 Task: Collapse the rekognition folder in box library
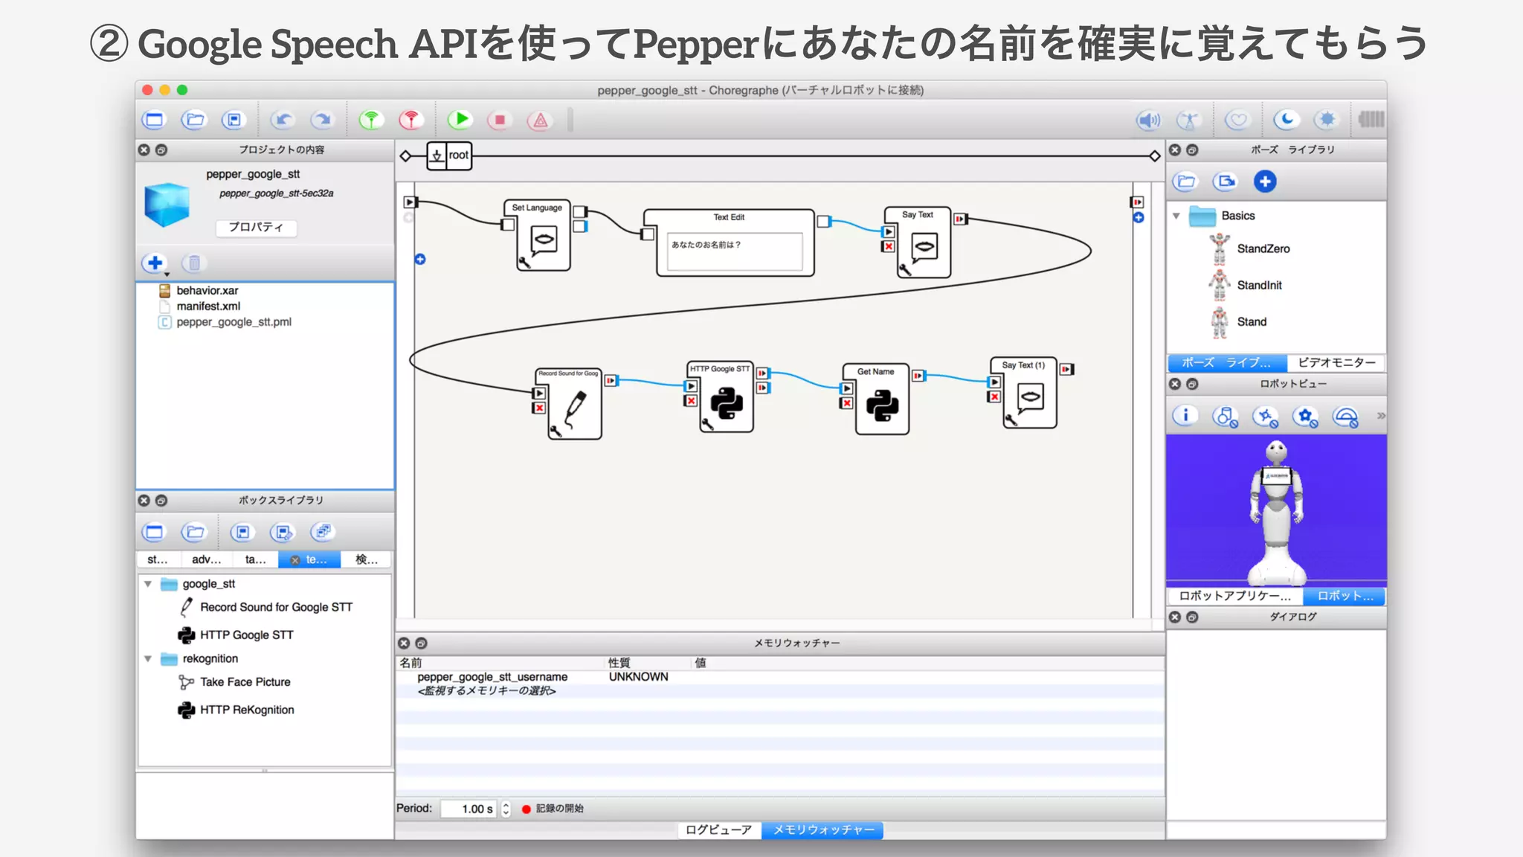click(x=148, y=658)
